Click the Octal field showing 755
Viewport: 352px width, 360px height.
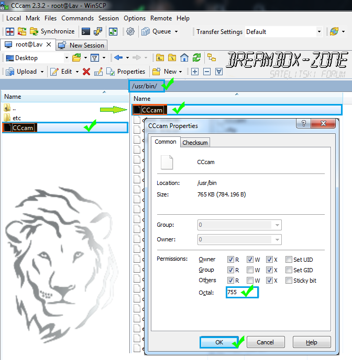(242, 292)
